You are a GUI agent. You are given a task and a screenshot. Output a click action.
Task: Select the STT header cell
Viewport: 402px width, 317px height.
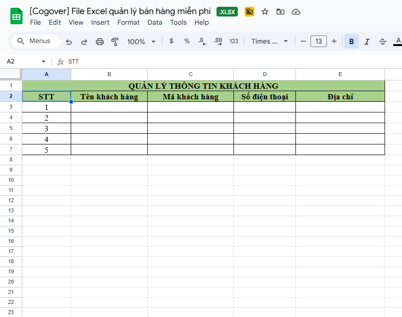pos(46,96)
